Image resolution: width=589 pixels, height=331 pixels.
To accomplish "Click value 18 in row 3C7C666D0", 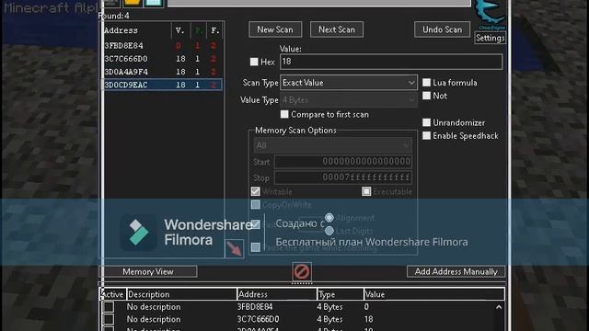I will click(368, 319).
